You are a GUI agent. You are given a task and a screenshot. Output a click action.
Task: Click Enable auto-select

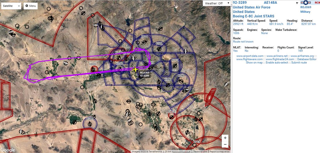click(277, 63)
